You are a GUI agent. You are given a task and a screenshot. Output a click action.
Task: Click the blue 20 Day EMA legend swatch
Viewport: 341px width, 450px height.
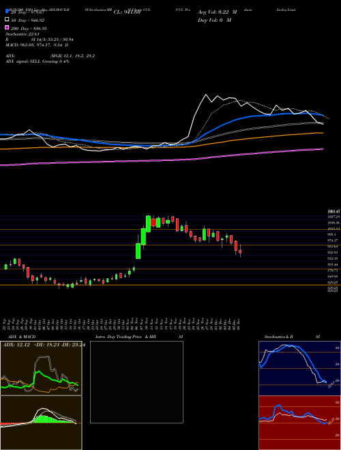coord(7,12)
